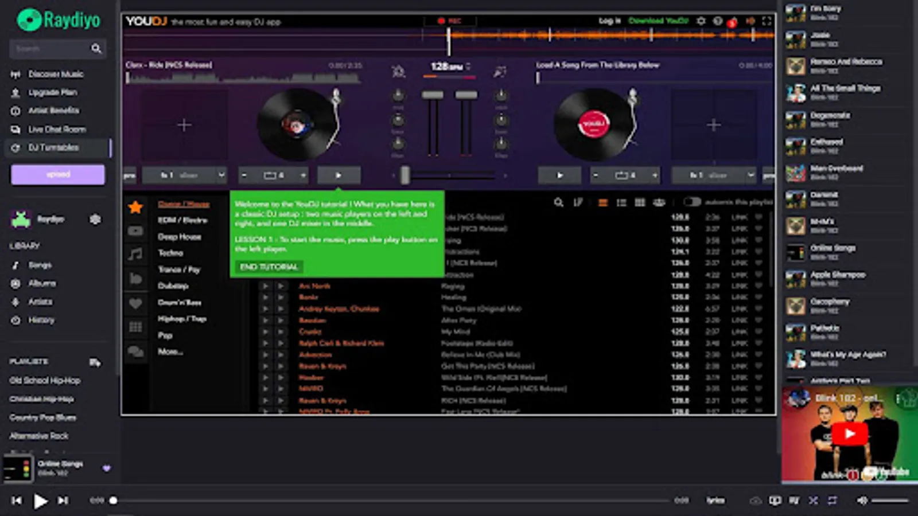Screen dimensions: 918x516
Task: Toggle automix this playlist switch
Action: point(692,202)
